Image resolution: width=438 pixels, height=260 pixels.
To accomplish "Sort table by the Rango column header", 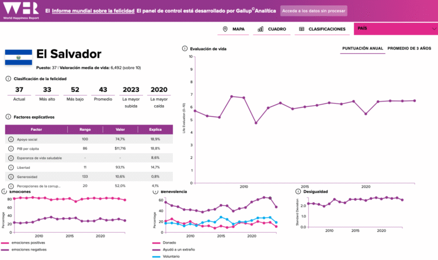I will pyautogui.click(x=85, y=129).
